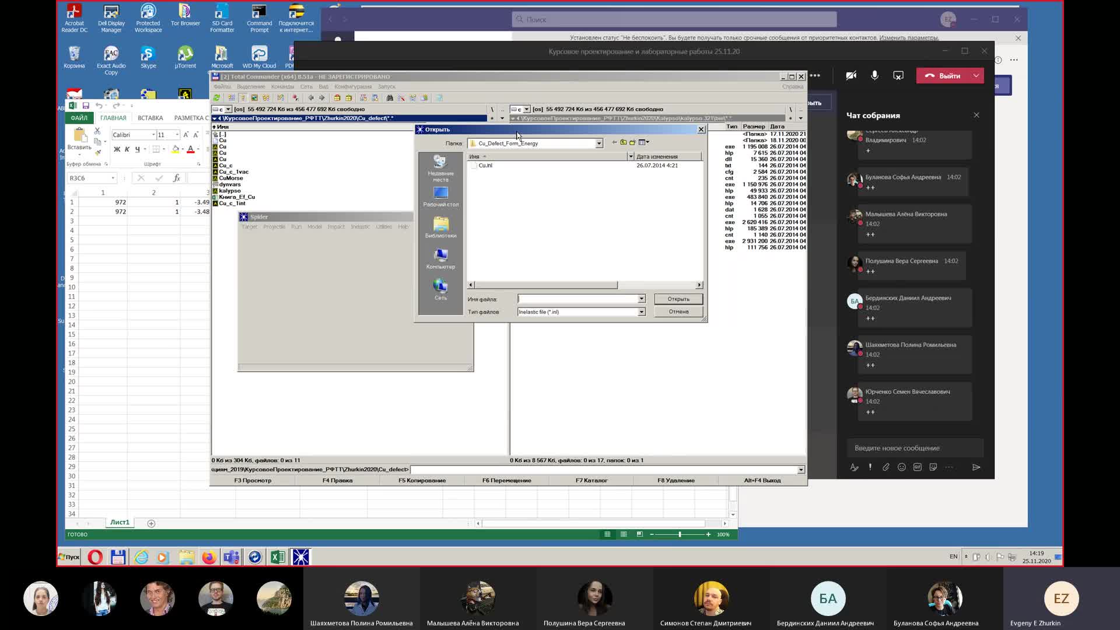Image resolution: width=1120 pixels, height=630 pixels.
Task: Select file Cu.inl in file list
Action: pos(485,166)
